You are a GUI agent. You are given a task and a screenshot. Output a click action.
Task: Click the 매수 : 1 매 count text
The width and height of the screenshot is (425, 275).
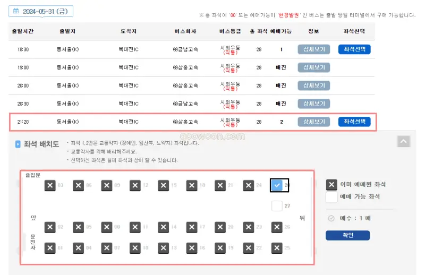tap(355, 218)
